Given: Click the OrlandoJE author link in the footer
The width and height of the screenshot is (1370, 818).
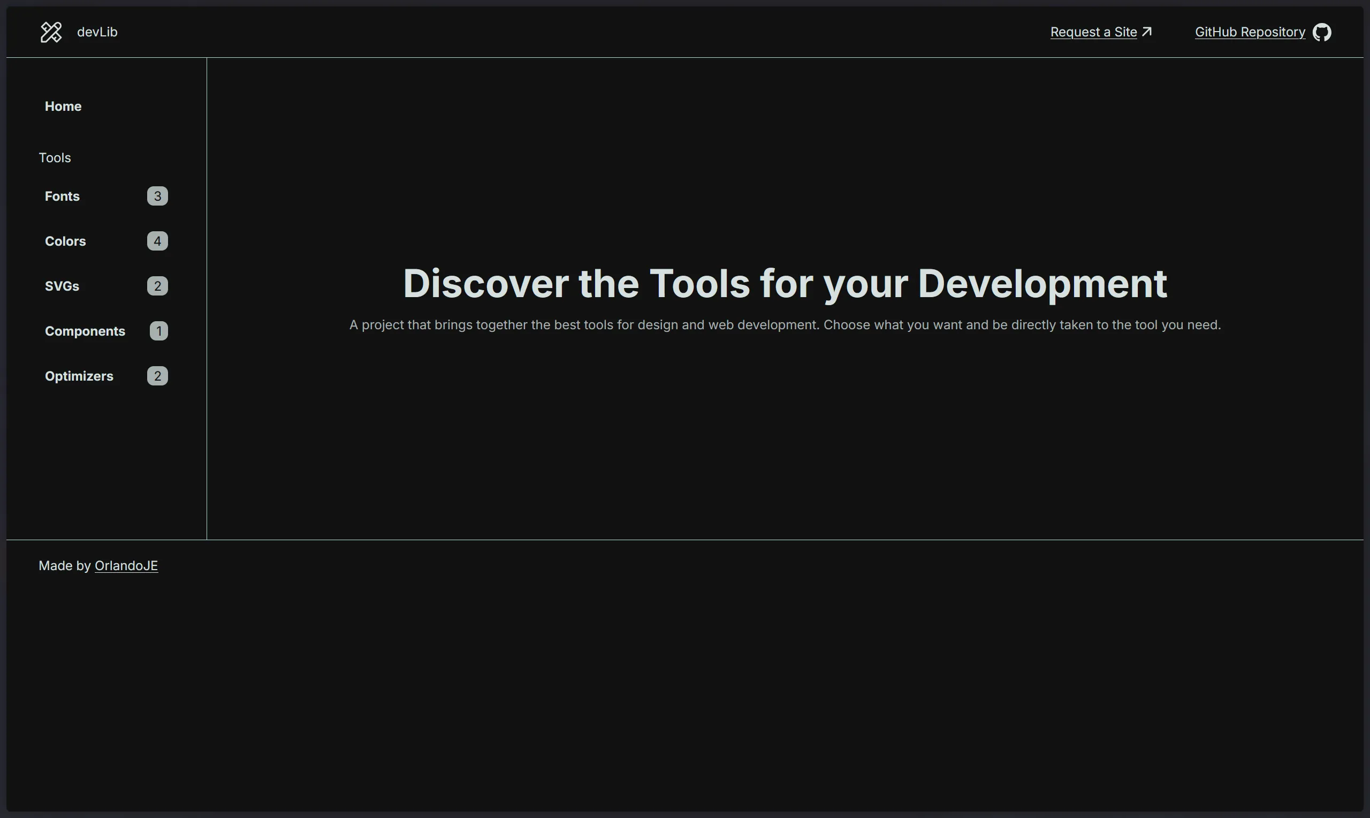Looking at the screenshot, I should (126, 565).
